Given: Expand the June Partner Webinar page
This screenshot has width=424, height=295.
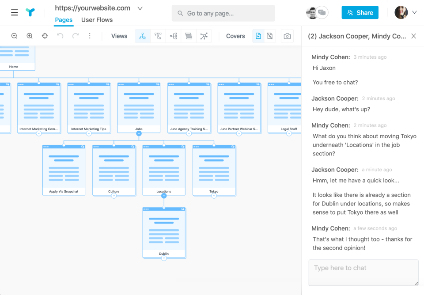Looking at the screenshot, I should point(239,133).
